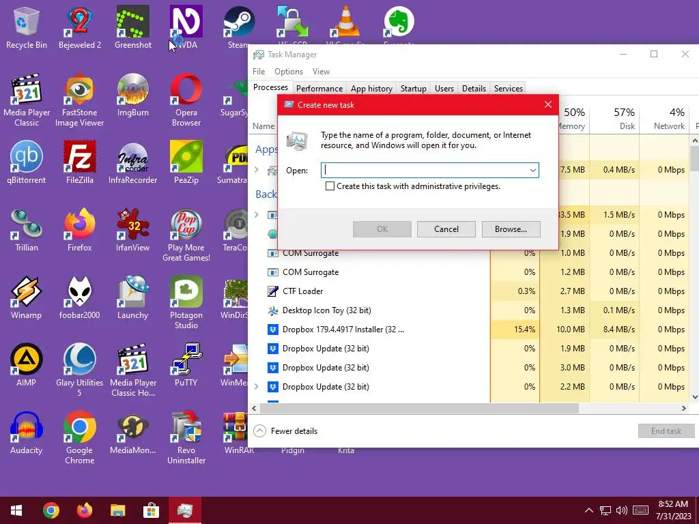Open the Trillian desktop shortcut
The width and height of the screenshot is (699, 524).
coord(27,230)
